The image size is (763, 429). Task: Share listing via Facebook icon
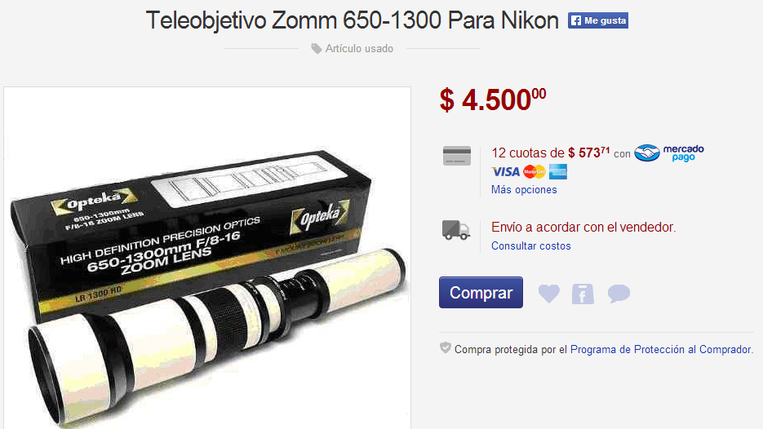click(x=583, y=294)
